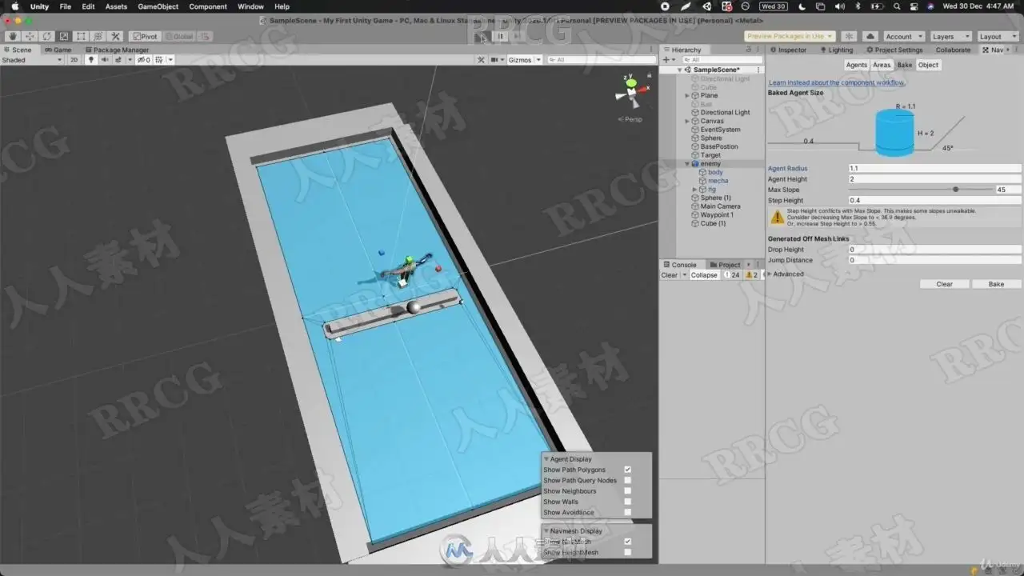Open the Account dropdown
Viewport: 1024px width, 576px height.
pyautogui.click(x=903, y=36)
